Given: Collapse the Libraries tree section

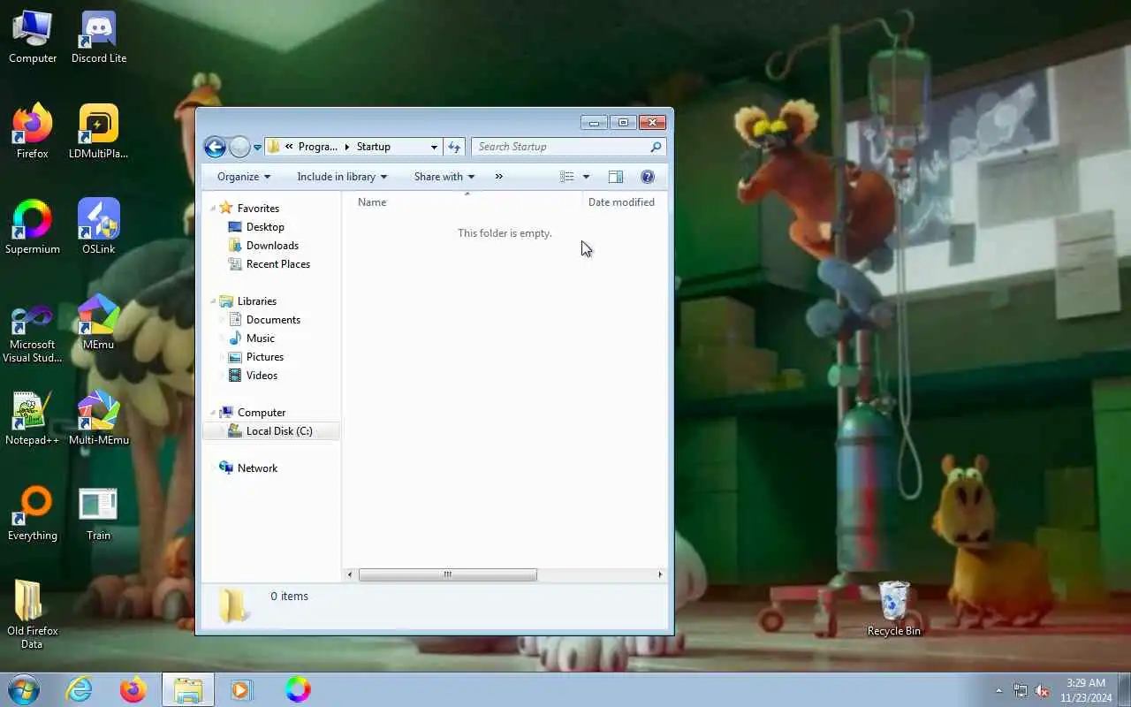Looking at the screenshot, I should point(213,301).
